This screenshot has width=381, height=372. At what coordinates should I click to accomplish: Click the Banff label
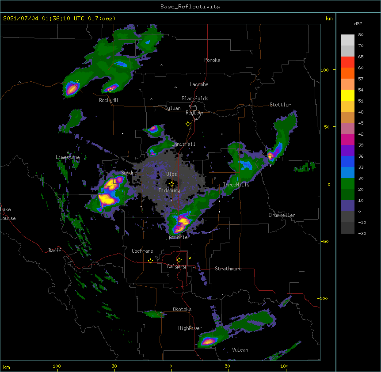pos(55,251)
